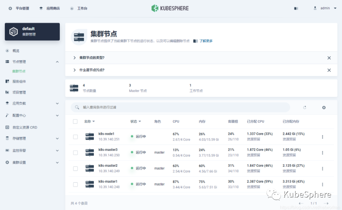342x210 pixels.
Task: Click the 1.337 Core (33%) value
Action: pyautogui.click(x=260, y=134)
